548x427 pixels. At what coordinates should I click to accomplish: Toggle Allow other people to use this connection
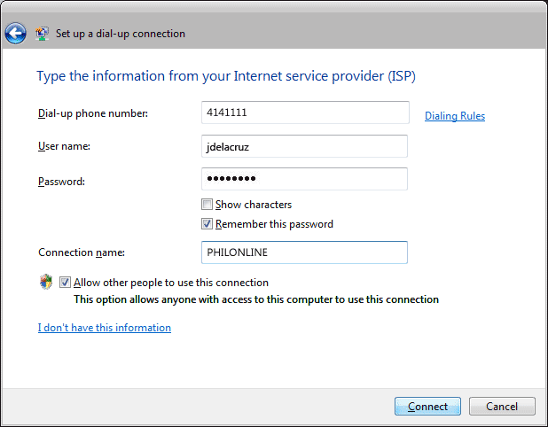(x=65, y=282)
